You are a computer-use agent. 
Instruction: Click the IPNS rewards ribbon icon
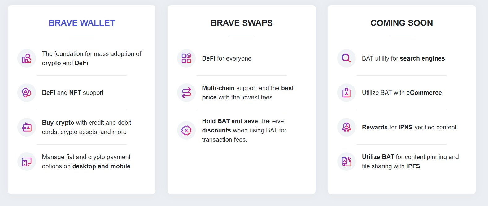(x=346, y=127)
